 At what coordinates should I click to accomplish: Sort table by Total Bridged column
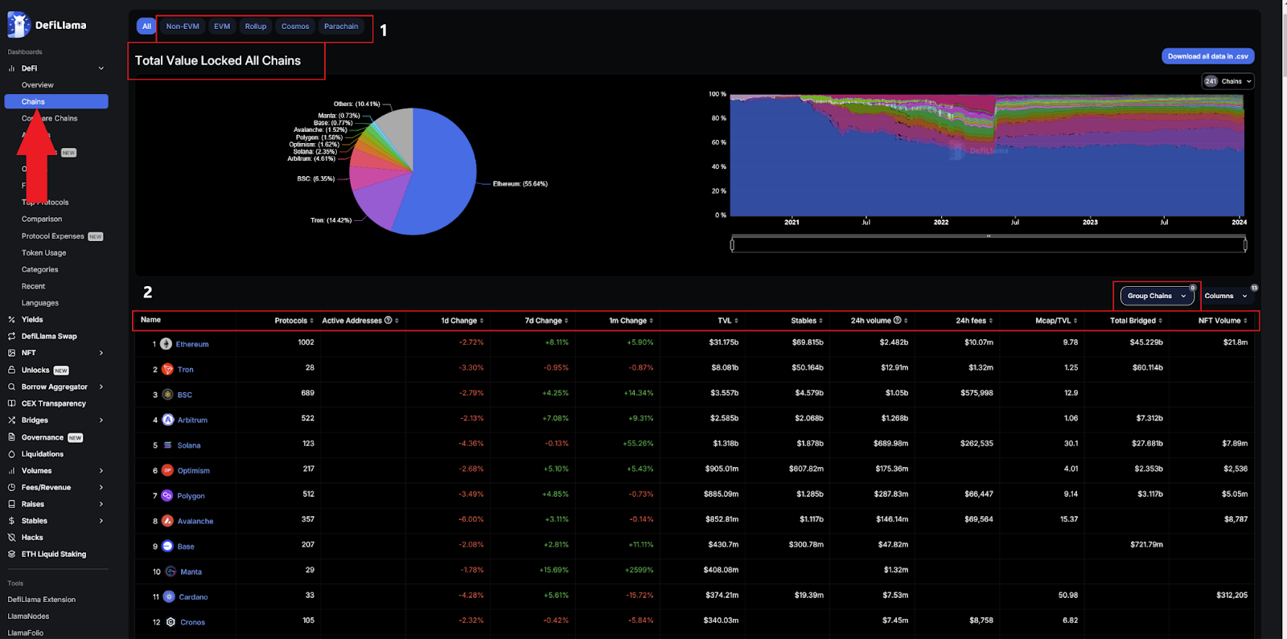1136,321
